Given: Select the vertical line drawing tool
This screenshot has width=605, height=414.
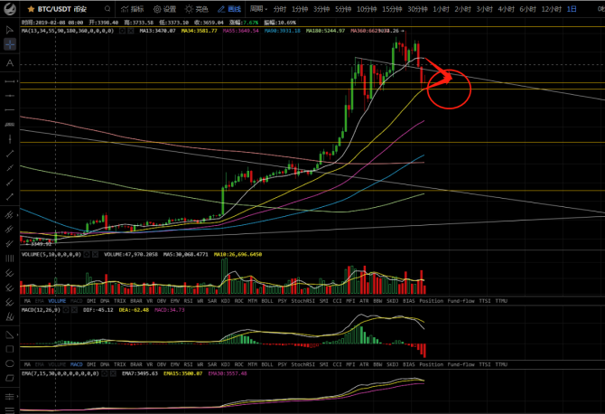Looking at the screenshot, I should 10,138.
